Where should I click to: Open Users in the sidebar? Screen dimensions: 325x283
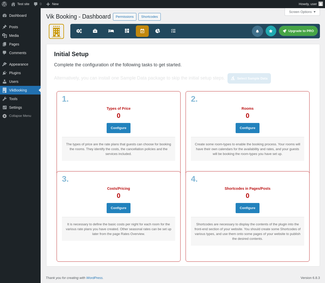pyautogui.click(x=20, y=82)
